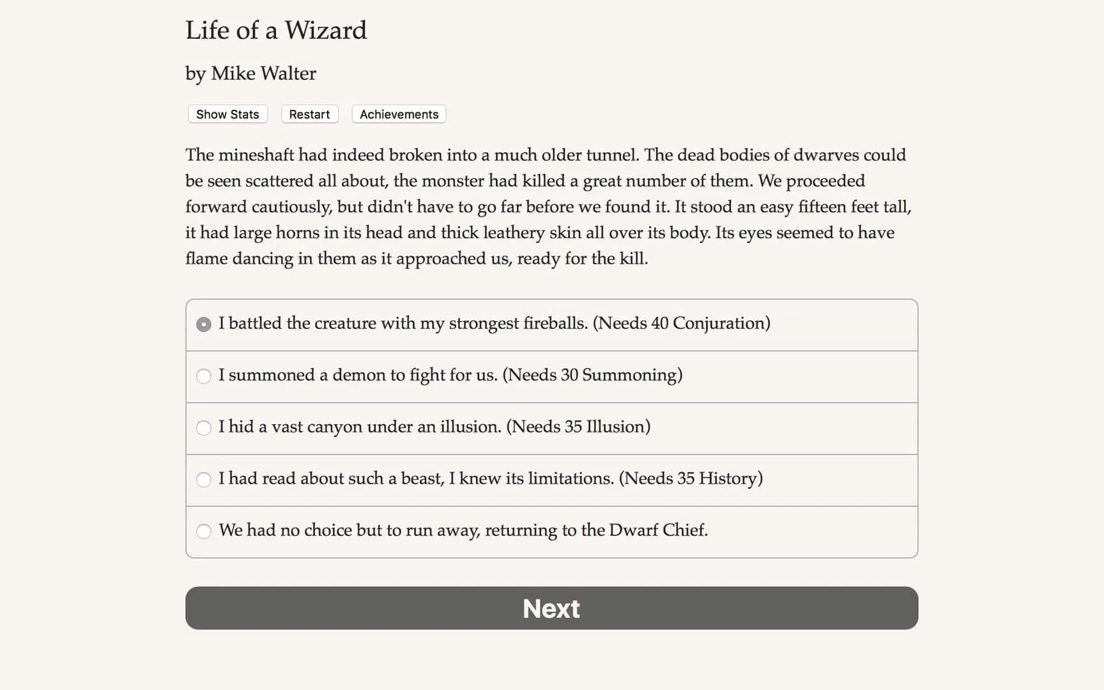This screenshot has width=1104, height=690.
Task: Restart the game
Action: 309,114
